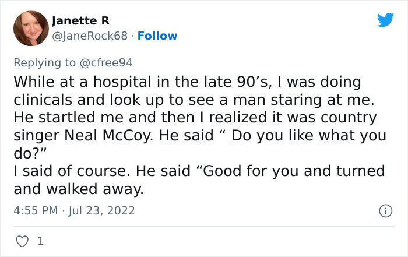Click the tweet's first line about a hospital

[x=187, y=81]
